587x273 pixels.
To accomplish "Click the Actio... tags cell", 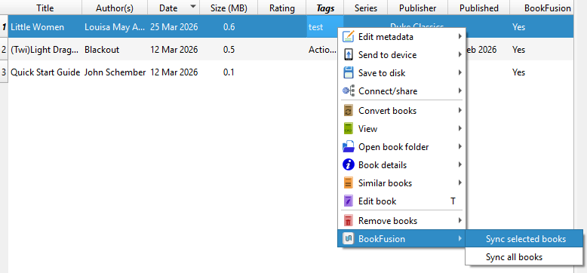I will (322, 49).
